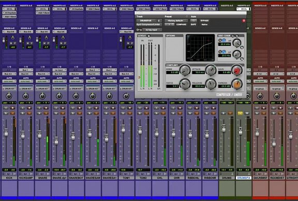Open the plugin automation enable button

pos(193,21)
